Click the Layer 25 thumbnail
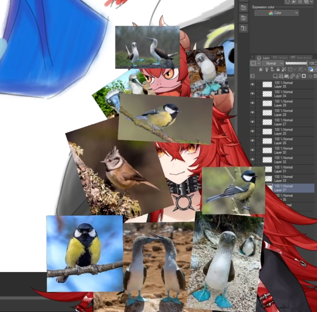 tap(267, 132)
